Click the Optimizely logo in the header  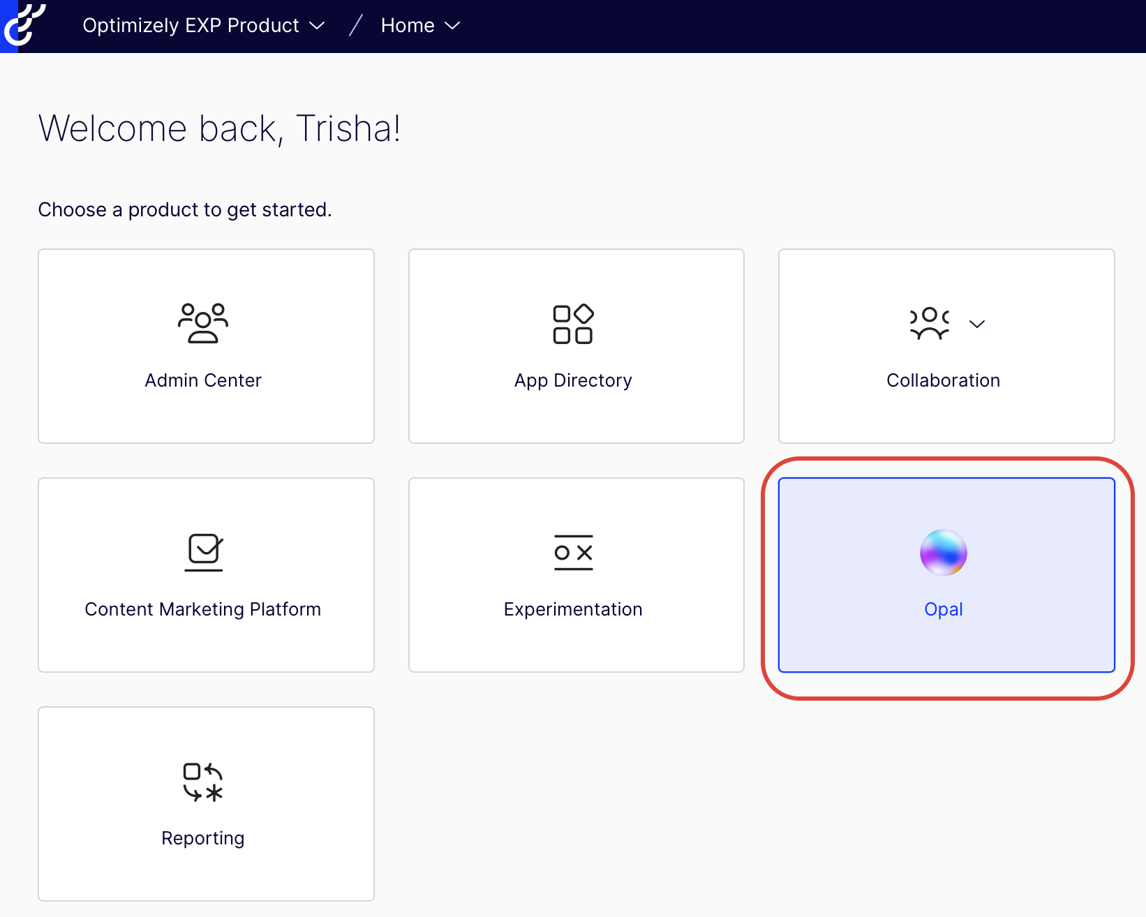coord(24,25)
